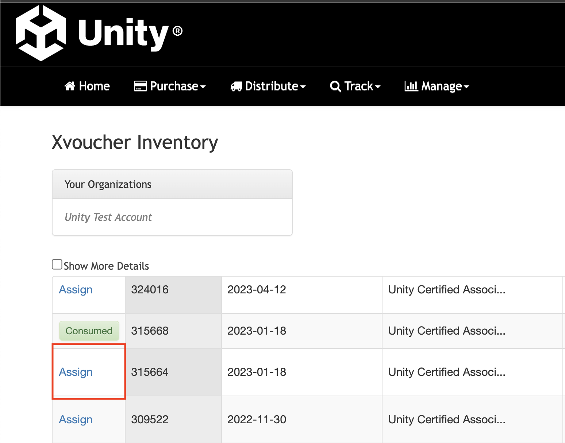
Task: Open the Manage dropdown caret
Action: [x=466, y=87]
